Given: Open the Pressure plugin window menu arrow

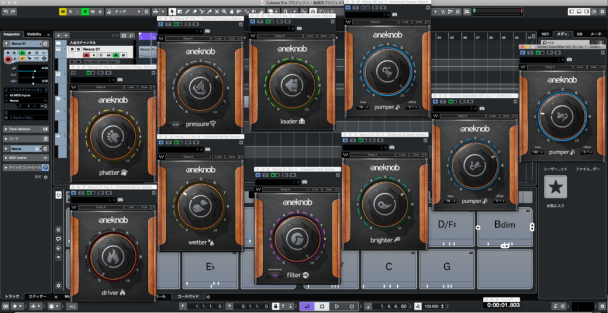Looking at the screenshot, I should coord(241,24).
